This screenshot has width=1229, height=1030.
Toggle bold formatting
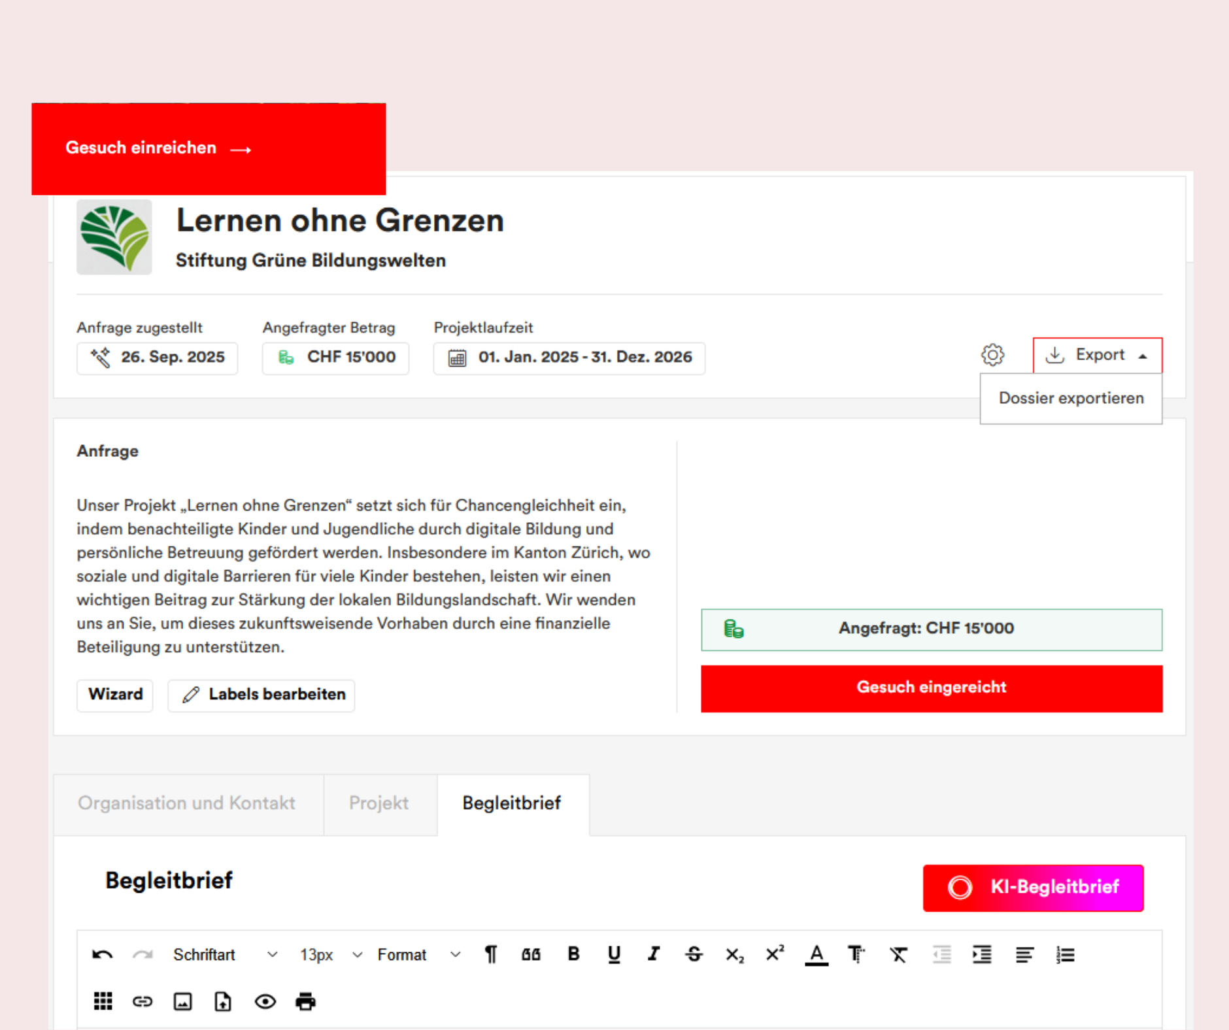(573, 955)
